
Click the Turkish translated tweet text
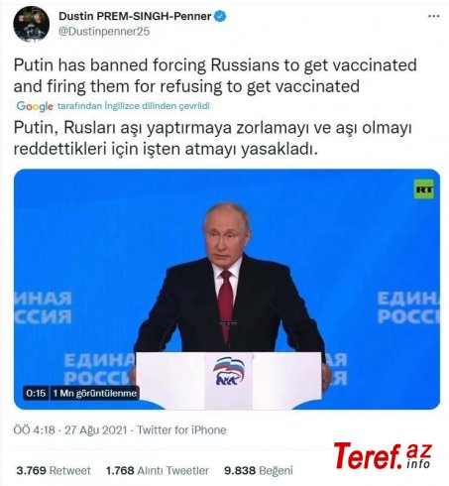213,139
